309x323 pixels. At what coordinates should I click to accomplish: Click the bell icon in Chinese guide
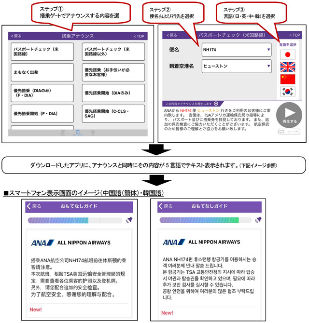[129, 220]
